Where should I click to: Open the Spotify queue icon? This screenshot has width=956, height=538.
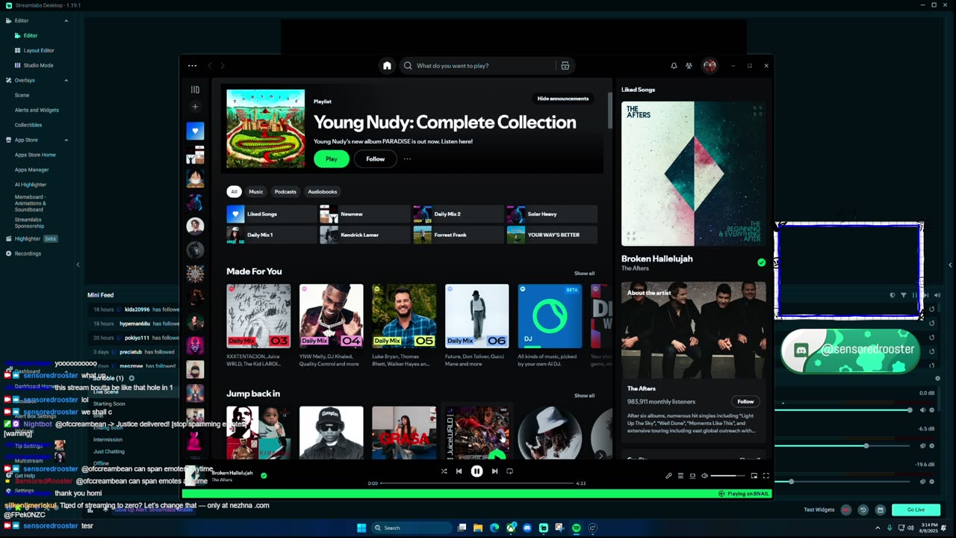(x=680, y=476)
